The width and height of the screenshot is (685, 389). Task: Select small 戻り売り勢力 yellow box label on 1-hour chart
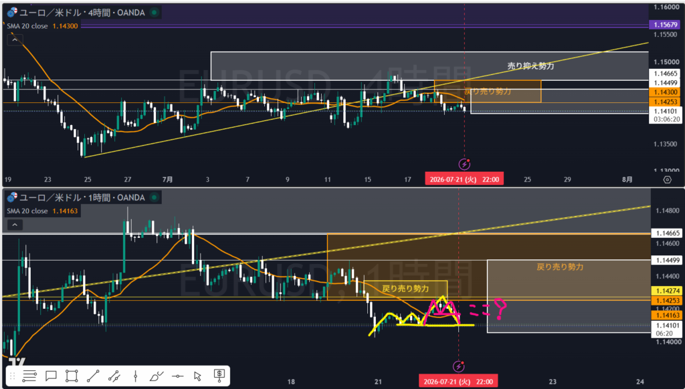click(x=405, y=289)
